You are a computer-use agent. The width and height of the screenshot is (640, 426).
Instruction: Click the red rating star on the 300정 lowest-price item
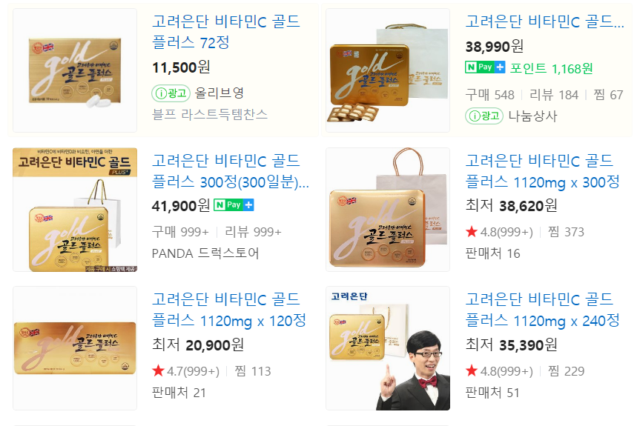click(472, 232)
